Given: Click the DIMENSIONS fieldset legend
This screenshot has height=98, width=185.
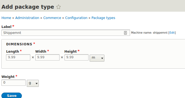Looking at the screenshot, I should pos(19,44).
